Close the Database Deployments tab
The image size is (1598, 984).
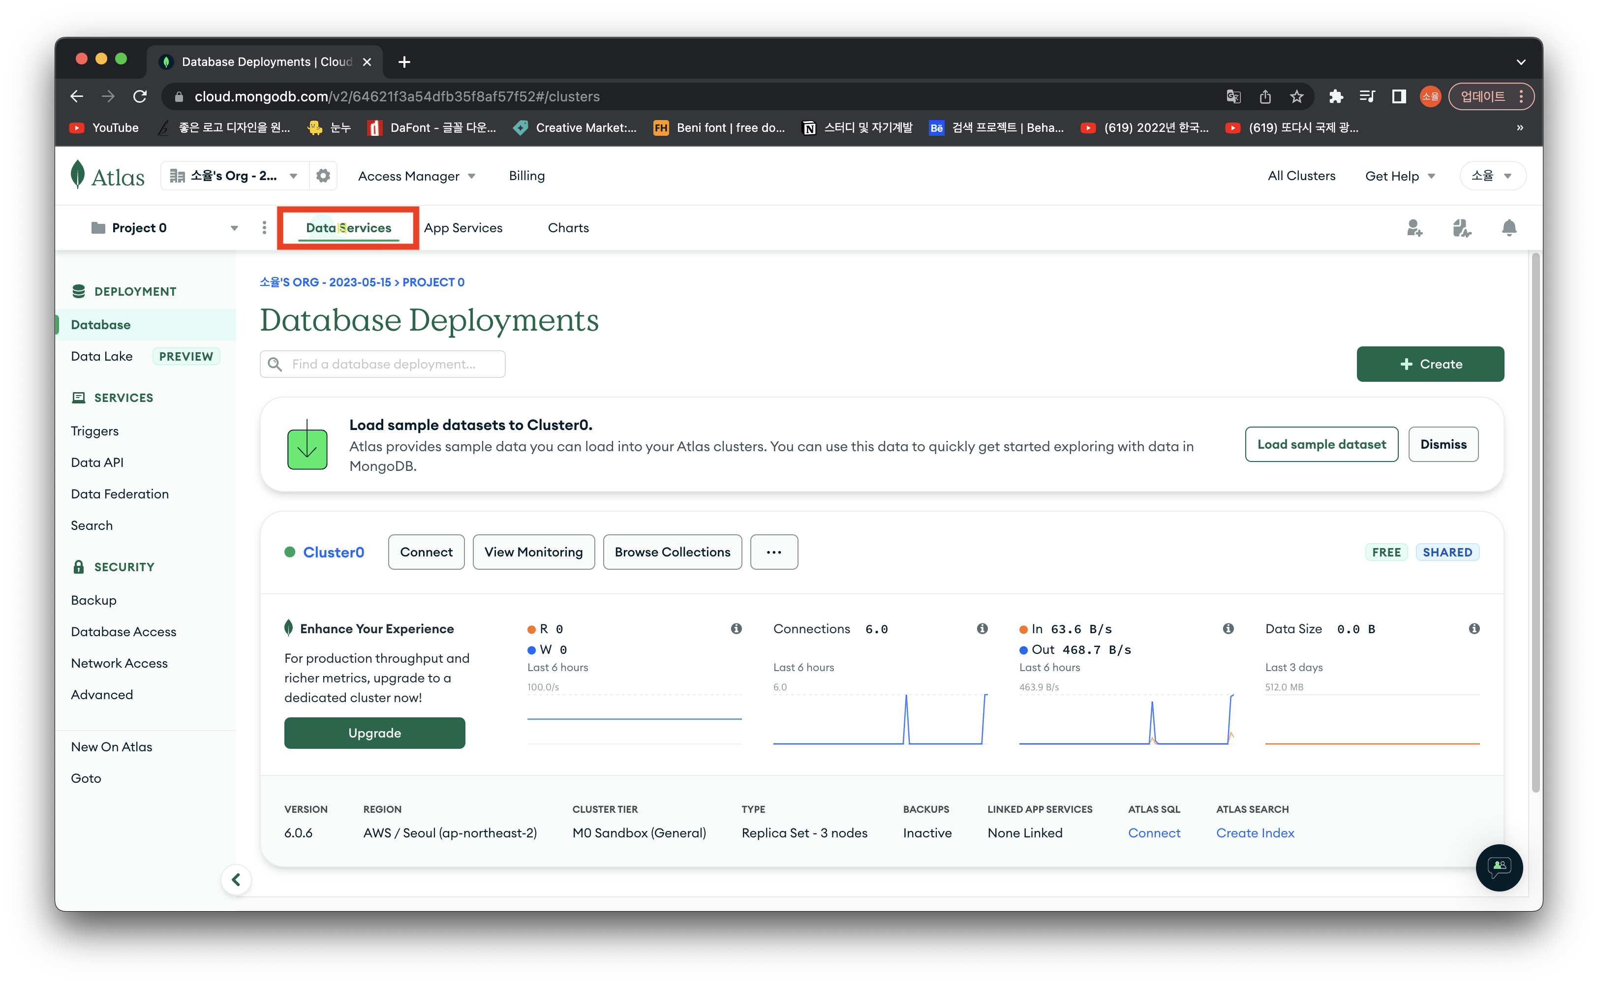[x=367, y=62]
